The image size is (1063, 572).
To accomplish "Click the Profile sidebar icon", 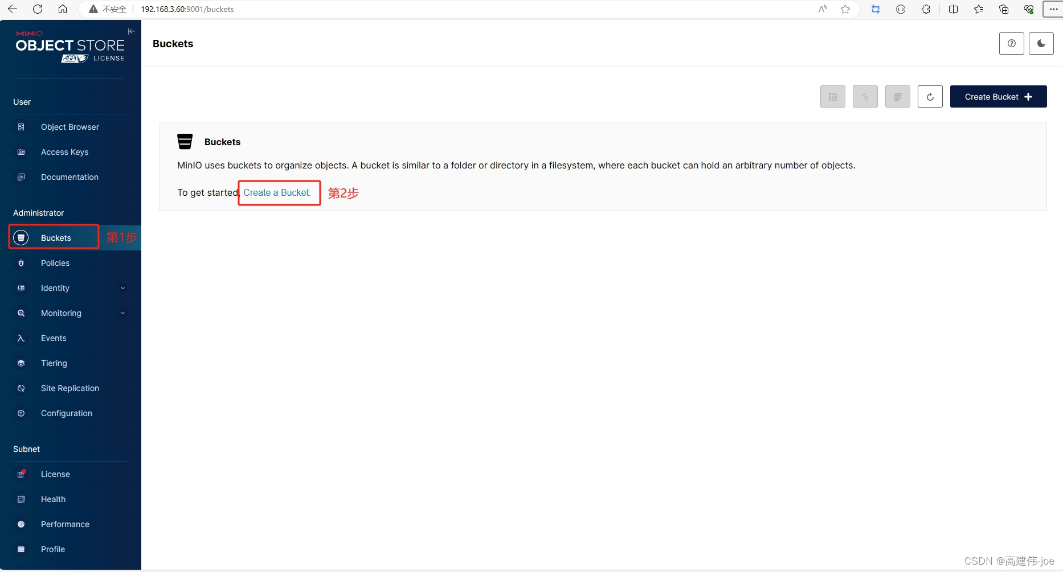I will click(x=21, y=549).
